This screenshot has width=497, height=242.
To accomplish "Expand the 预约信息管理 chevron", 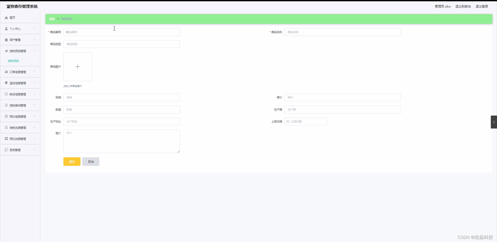I will tap(35, 116).
